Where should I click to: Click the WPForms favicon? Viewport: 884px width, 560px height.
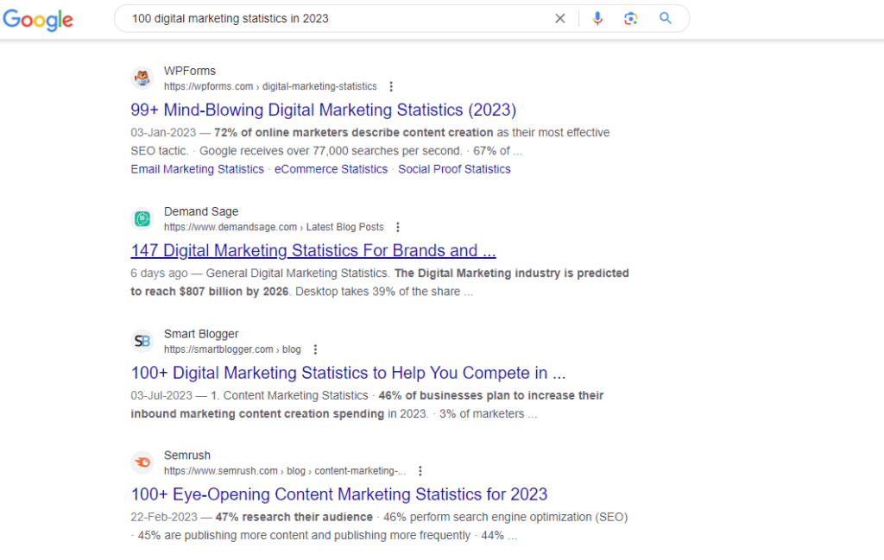click(x=142, y=78)
